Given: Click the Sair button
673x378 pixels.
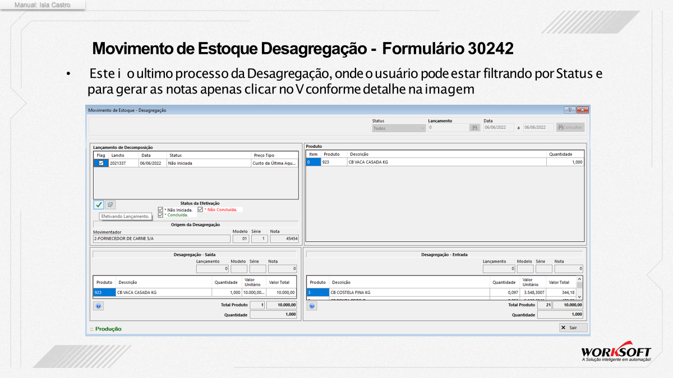Looking at the screenshot, I should [573, 328].
